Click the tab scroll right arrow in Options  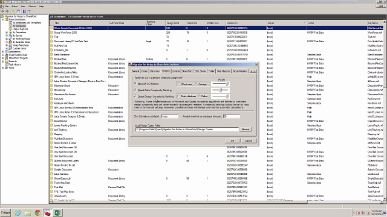coord(255,71)
